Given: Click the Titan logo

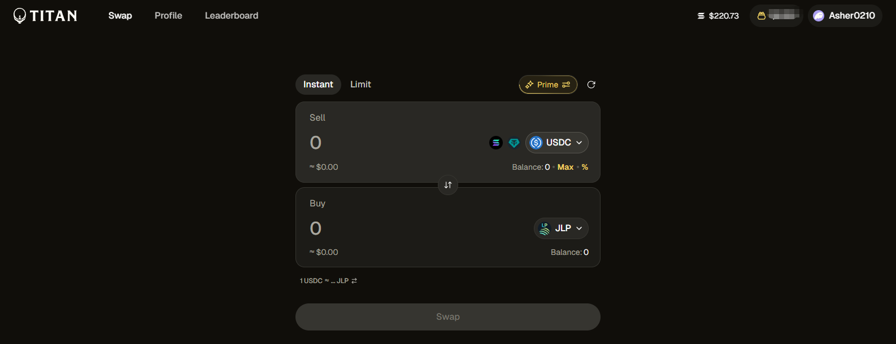Looking at the screenshot, I should tap(45, 16).
